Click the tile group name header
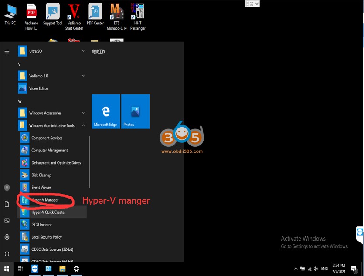This screenshot has width=364, height=276. coord(99,51)
